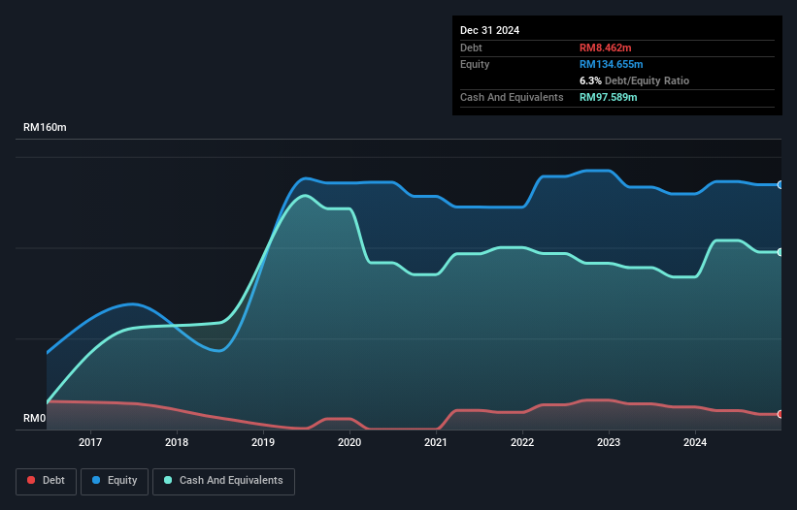Toggle Cash And Equivalents legend button
Image resolution: width=797 pixels, height=510 pixels.
coord(223,481)
